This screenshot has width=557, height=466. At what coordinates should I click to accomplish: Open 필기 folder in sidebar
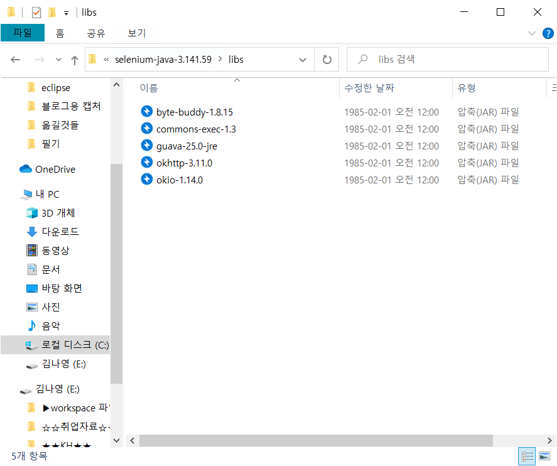(43, 144)
